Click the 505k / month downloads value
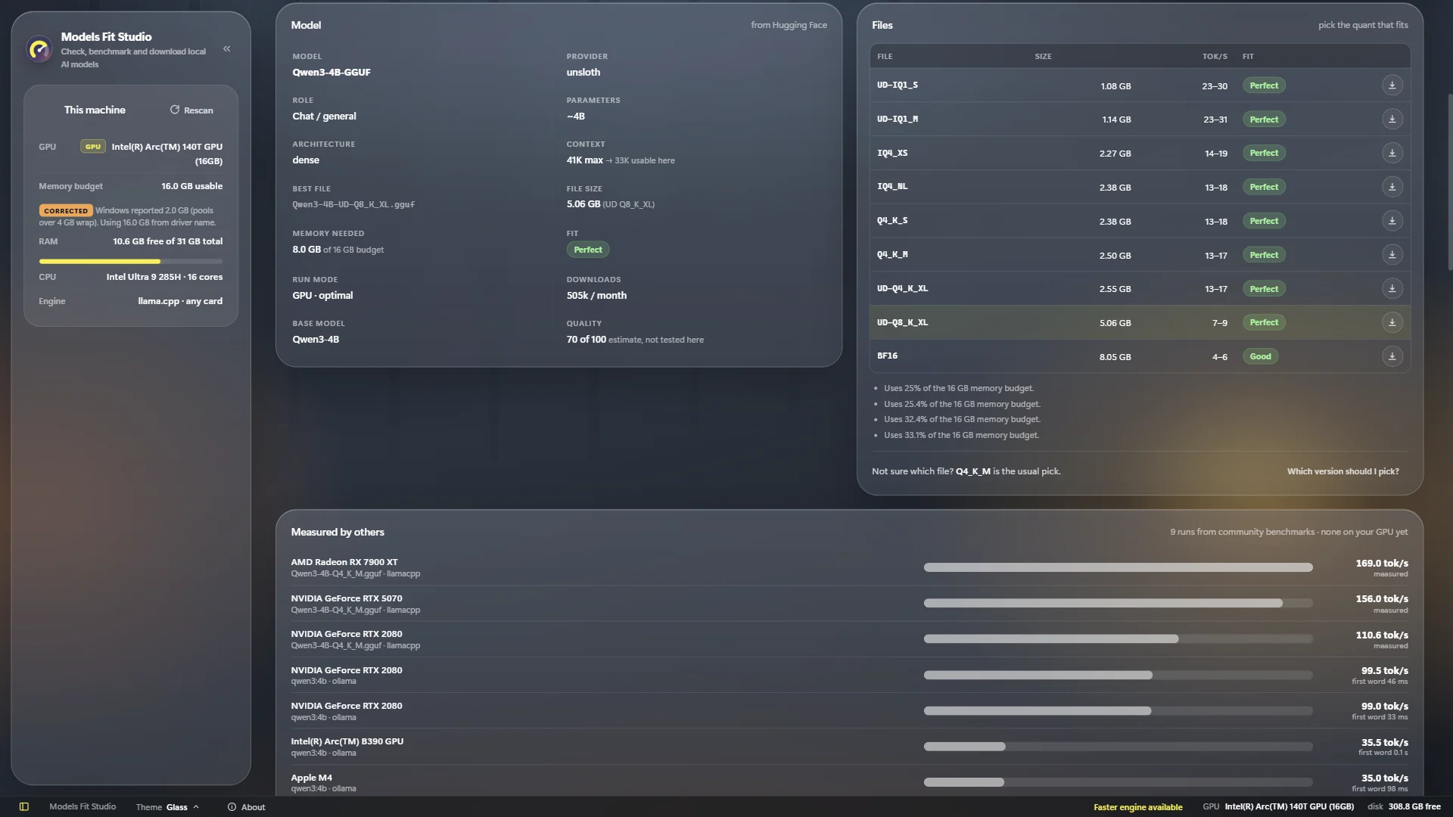This screenshot has height=817, width=1453. click(x=596, y=296)
